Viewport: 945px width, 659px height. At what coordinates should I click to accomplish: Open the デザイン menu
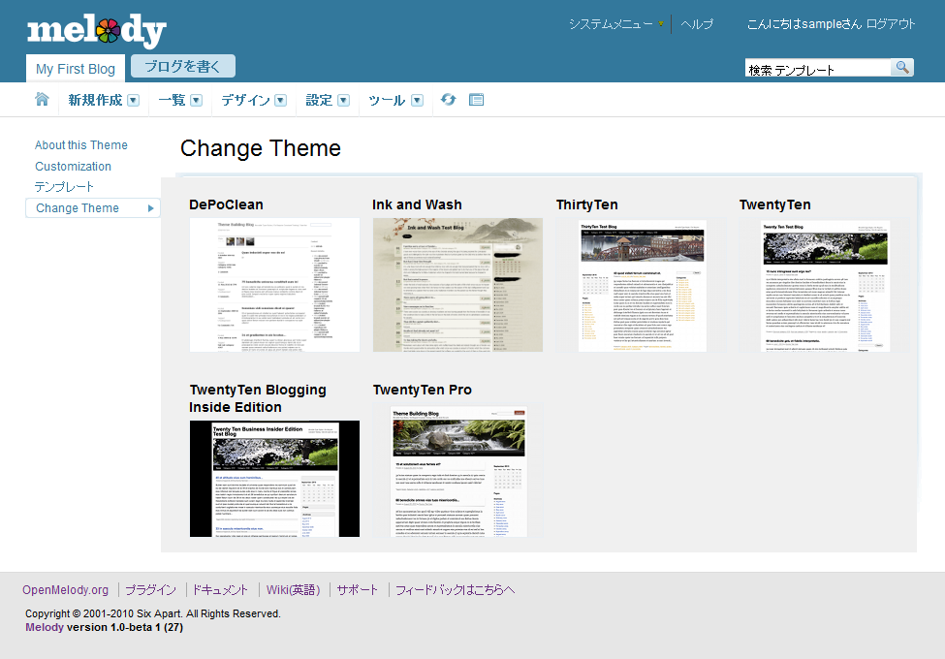coord(245,100)
